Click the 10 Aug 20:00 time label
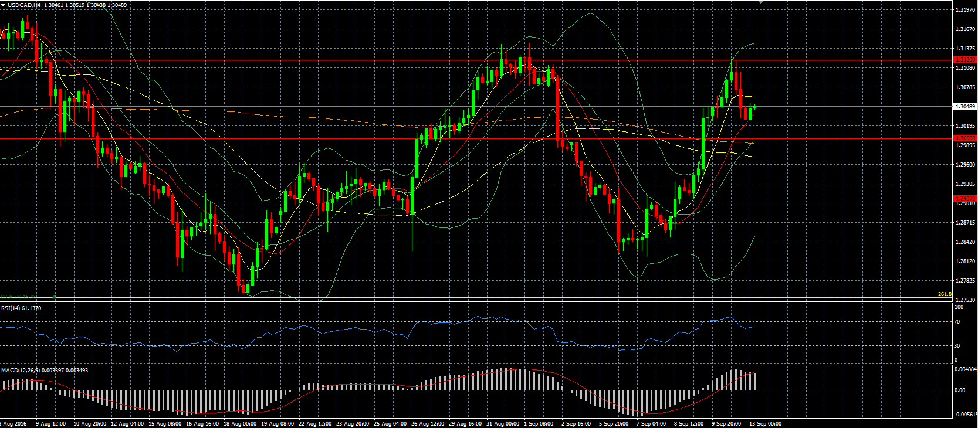This screenshot has width=978, height=428. (x=90, y=424)
